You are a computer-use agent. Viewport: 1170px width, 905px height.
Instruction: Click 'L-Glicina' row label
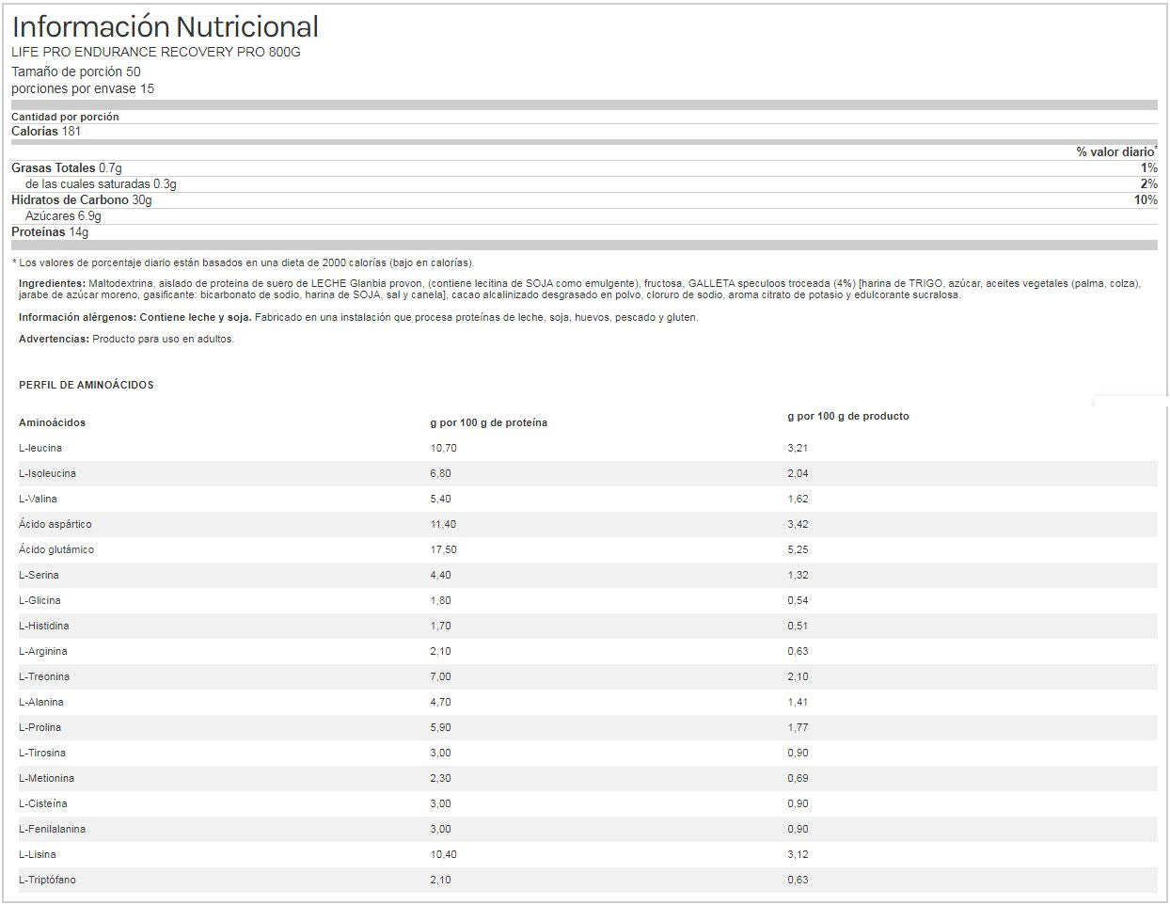coord(40,600)
